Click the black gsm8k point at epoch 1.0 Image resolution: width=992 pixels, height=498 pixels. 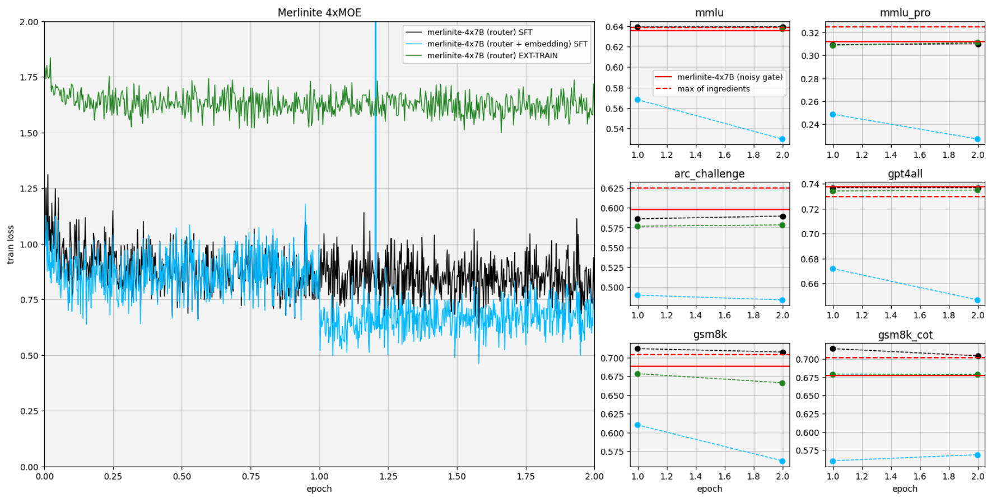637,349
